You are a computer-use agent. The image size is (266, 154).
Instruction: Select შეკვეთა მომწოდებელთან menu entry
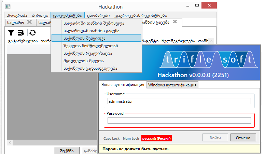[96, 46]
